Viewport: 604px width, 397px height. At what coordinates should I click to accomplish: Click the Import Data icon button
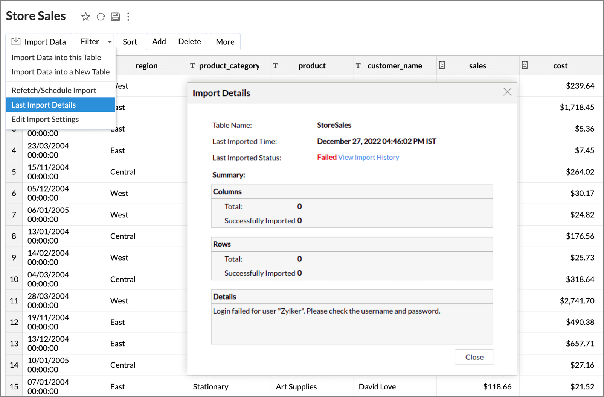16,42
